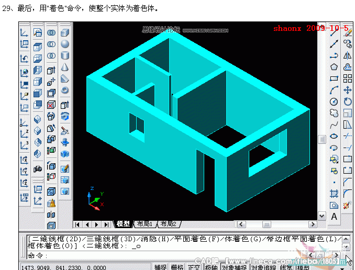355x270 pixels.
Task: Select the Torus solid tool
Action: [x=65, y=90]
